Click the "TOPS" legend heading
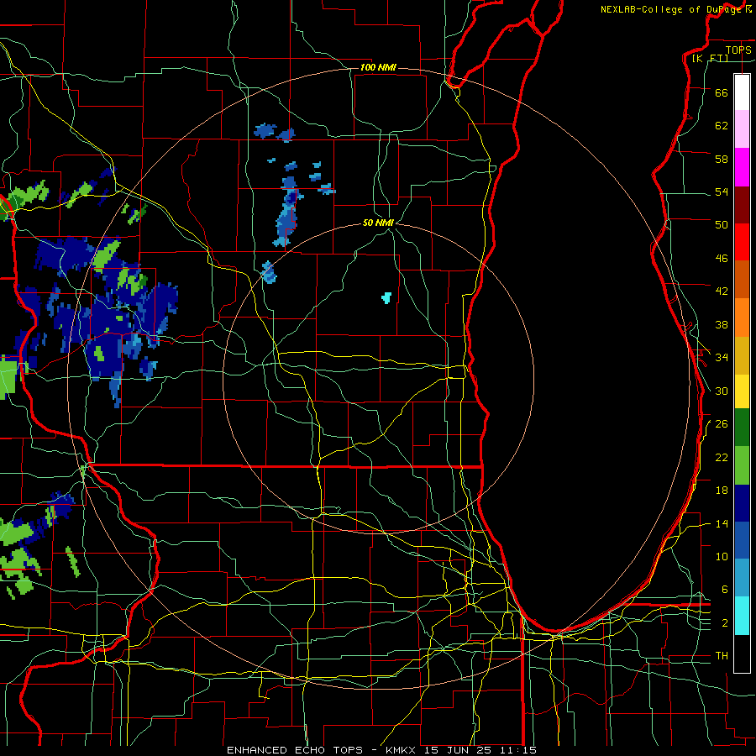Screen dimensions: 756x756 (x=738, y=50)
